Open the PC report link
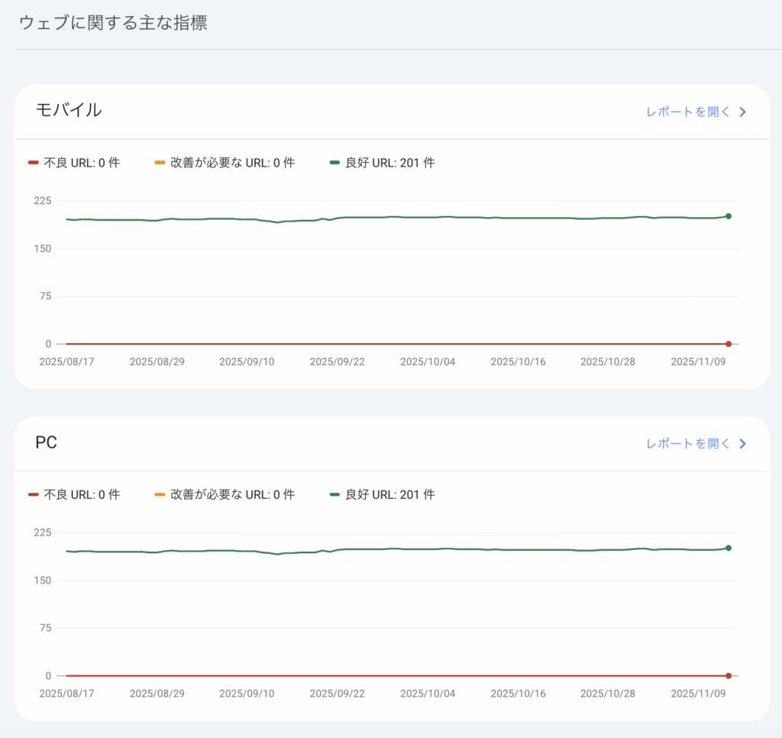 point(687,444)
